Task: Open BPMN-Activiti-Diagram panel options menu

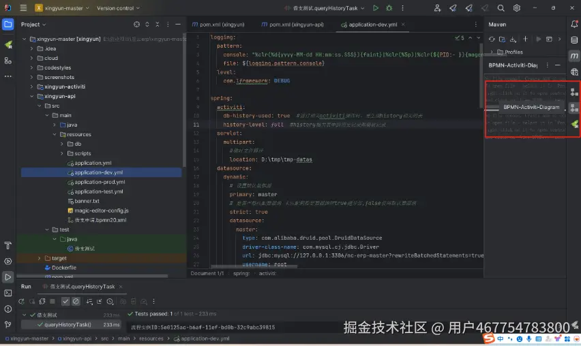Action: coord(548,65)
